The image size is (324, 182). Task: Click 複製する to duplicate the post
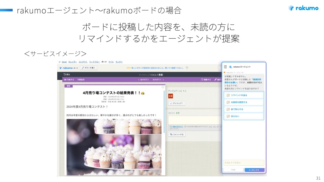pos(206,80)
